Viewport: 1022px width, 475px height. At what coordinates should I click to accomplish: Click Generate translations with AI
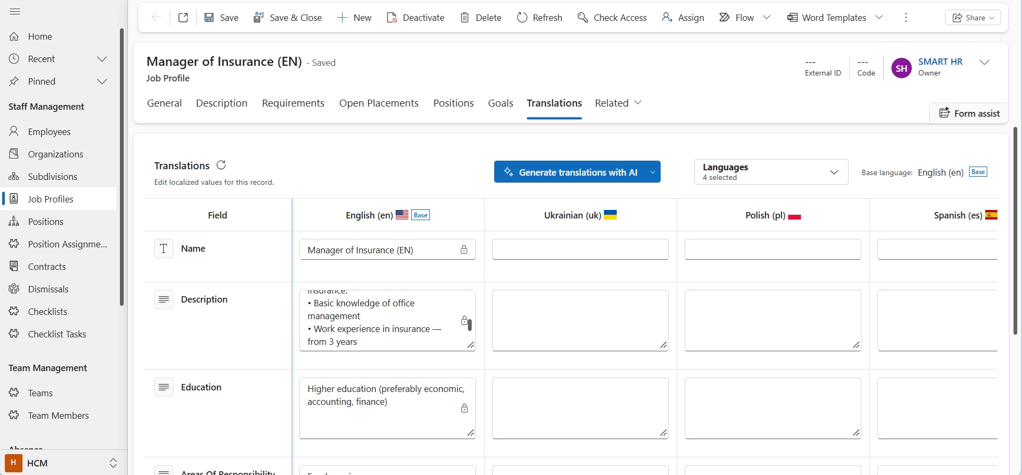[570, 172]
